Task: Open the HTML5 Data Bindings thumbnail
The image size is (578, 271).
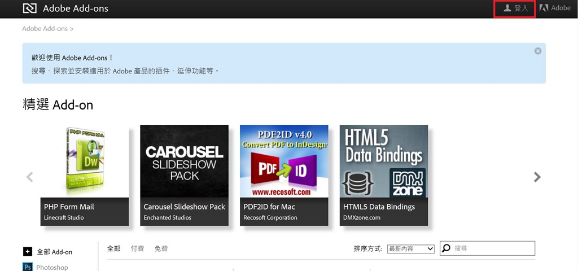Action: (384, 161)
